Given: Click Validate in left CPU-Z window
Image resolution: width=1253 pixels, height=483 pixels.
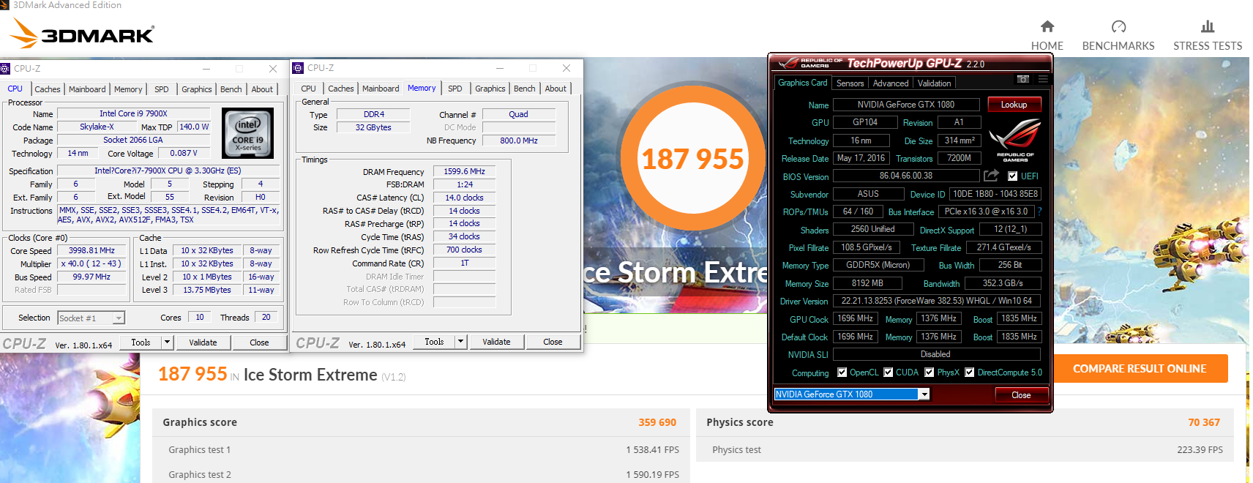Looking at the screenshot, I should [203, 342].
